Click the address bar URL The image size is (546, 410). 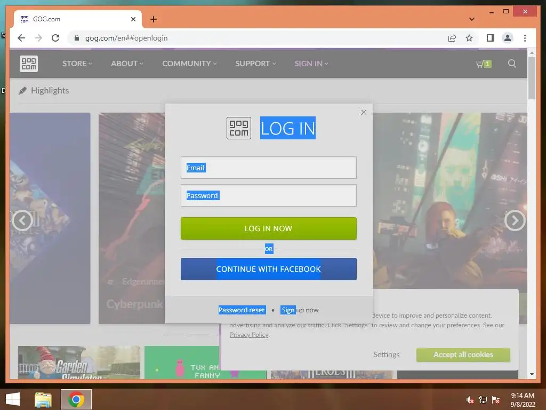[x=126, y=38]
